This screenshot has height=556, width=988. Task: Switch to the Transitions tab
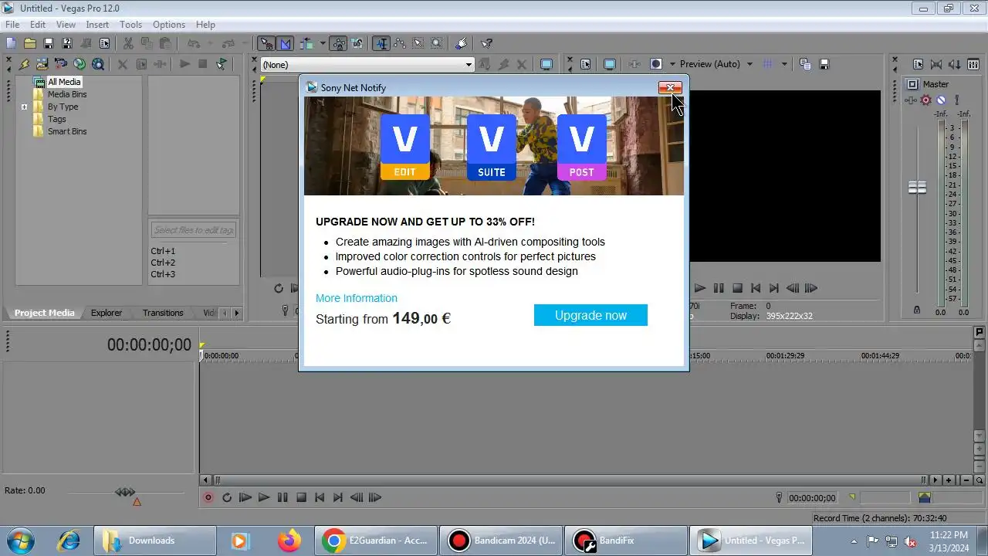coord(163,313)
